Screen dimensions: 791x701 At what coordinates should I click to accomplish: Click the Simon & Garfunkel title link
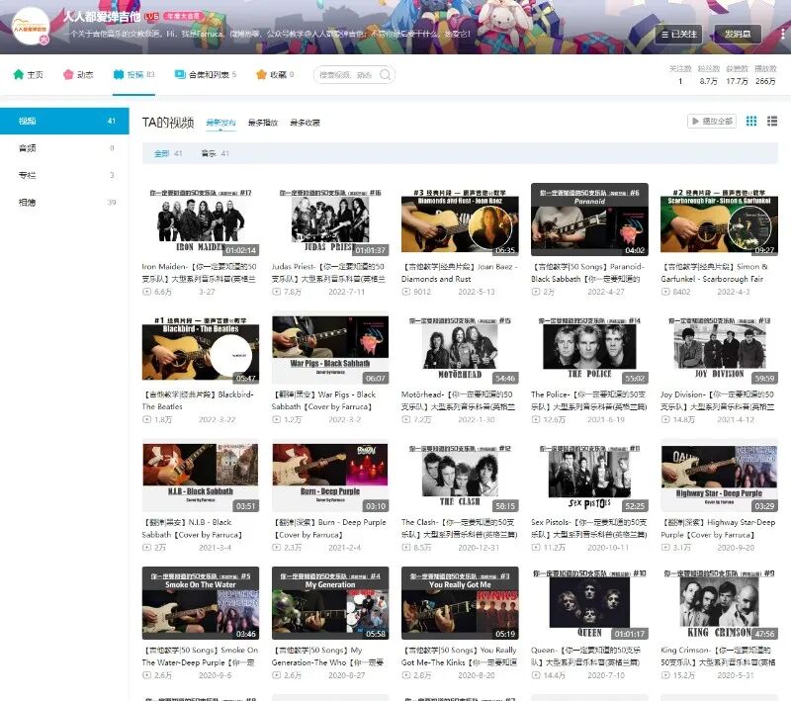[x=715, y=272]
